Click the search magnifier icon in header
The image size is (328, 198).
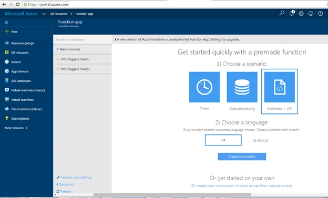pos(282,13)
